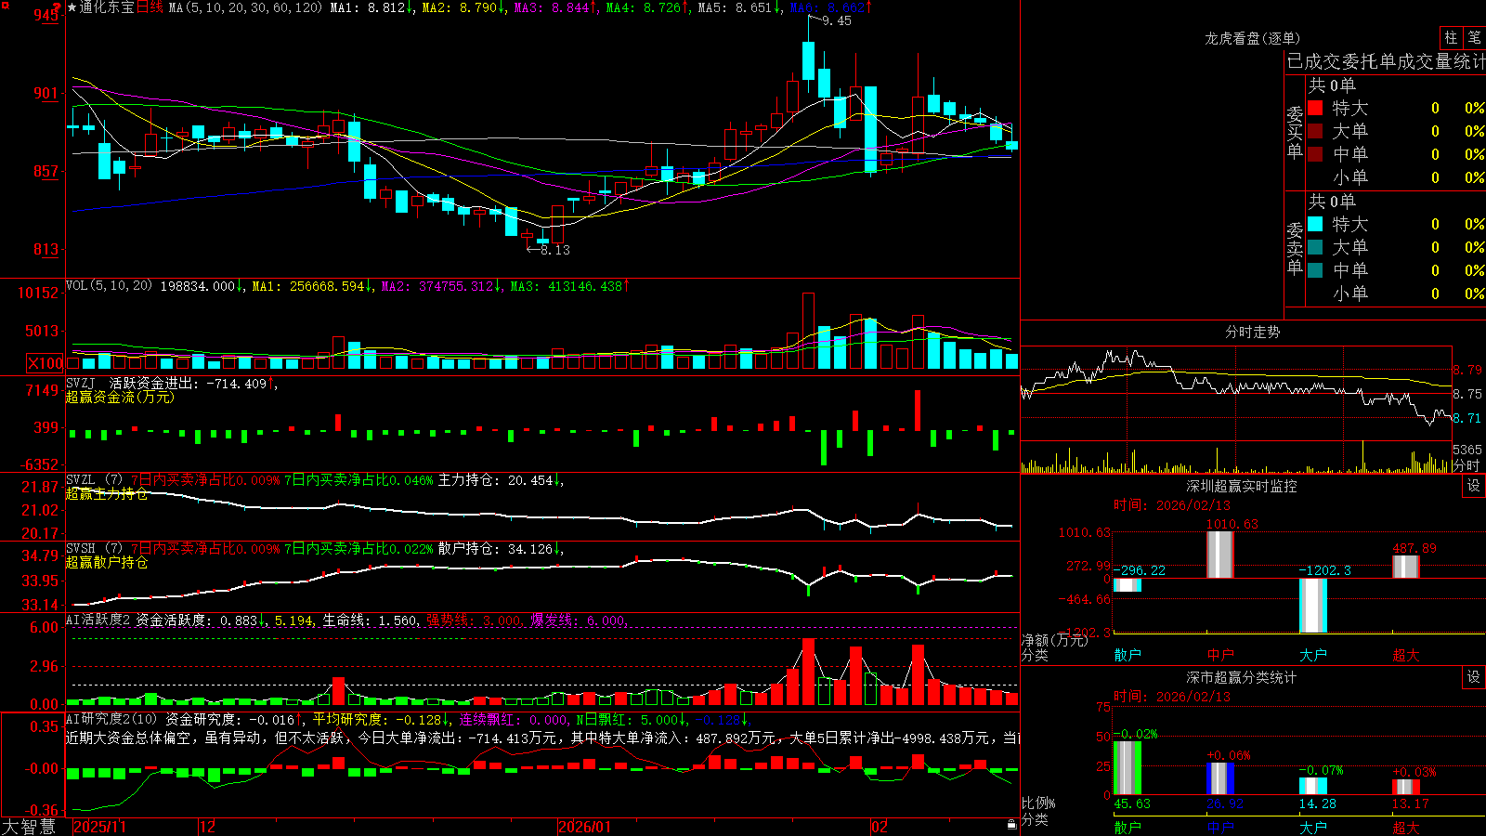Click the 9.45 high price annotation
Image resolution: width=1486 pixels, height=836 pixels.
click(837, 20)
